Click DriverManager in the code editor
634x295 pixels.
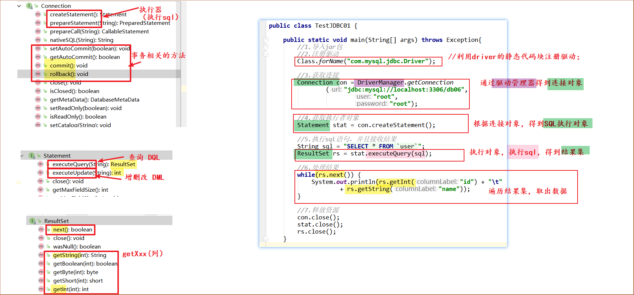(380, 83)
